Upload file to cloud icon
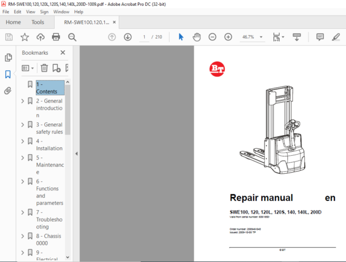 [40, 37]
